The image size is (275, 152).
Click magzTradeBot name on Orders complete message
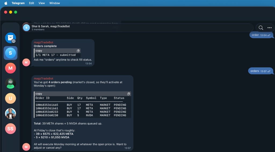tap(44, 42)
